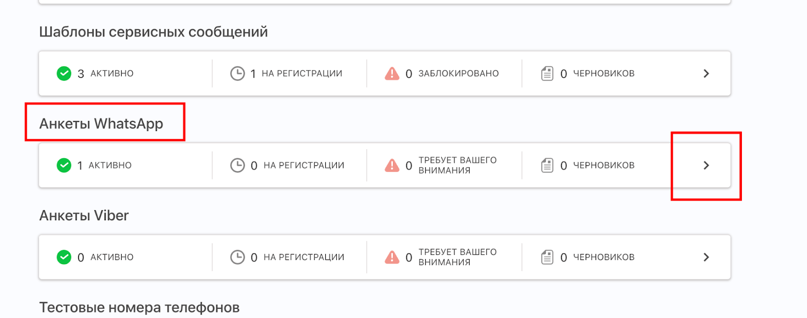Click drafts document icon in Viber row
Image resolution: width=807 pixels, height=318 pixels.
(x=547, y=257)
